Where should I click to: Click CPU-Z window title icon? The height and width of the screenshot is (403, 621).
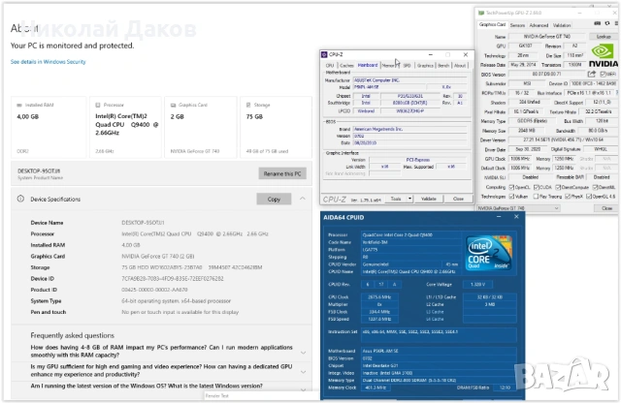tap(324, 54)
